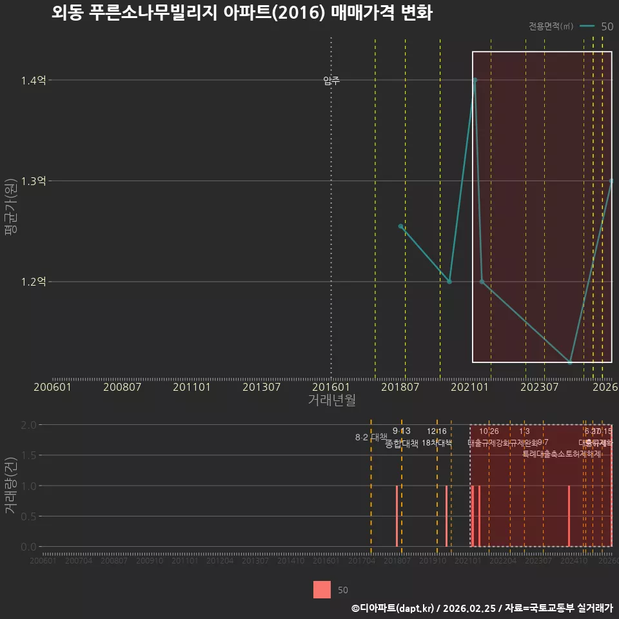619x619 pixels.
Task: Click the 2.0 volume axis label
Action: pos(28,425)
